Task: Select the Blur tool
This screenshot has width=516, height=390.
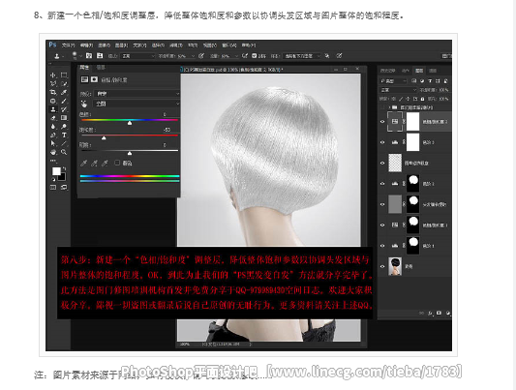Action: point(52,127)
